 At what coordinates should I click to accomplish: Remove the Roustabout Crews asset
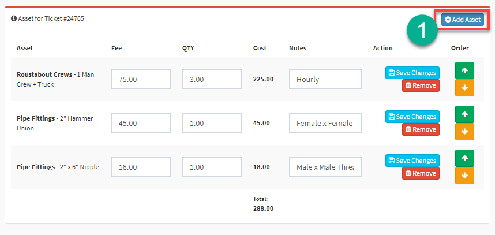[x=421, y=85]
